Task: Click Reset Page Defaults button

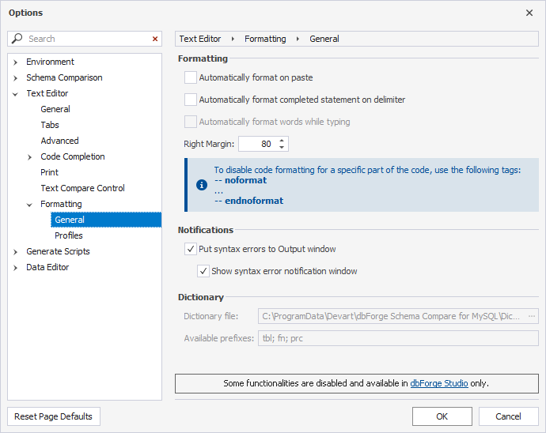Action: (x=54, y=416)
